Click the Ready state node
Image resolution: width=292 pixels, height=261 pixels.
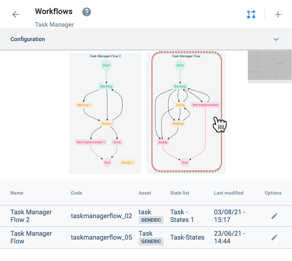pyautogui.click(x=163, y=142)
